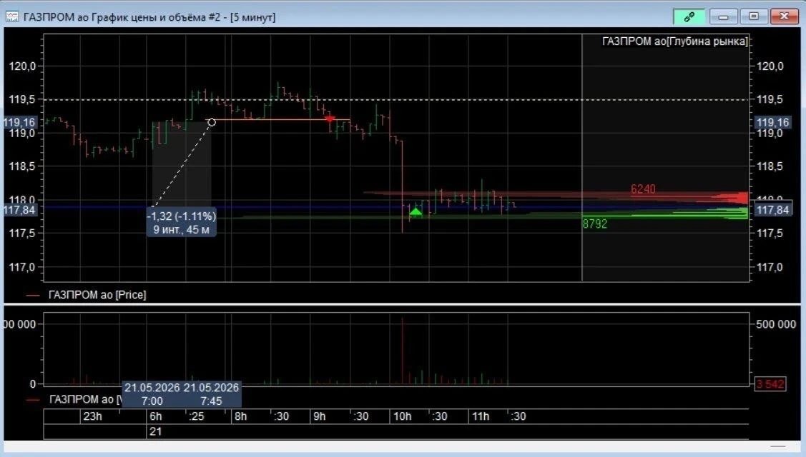Click the 117,84 price tag on left axis
Image resolution: width=806 pixels, height=457 pixels.
tap(20, 209)
